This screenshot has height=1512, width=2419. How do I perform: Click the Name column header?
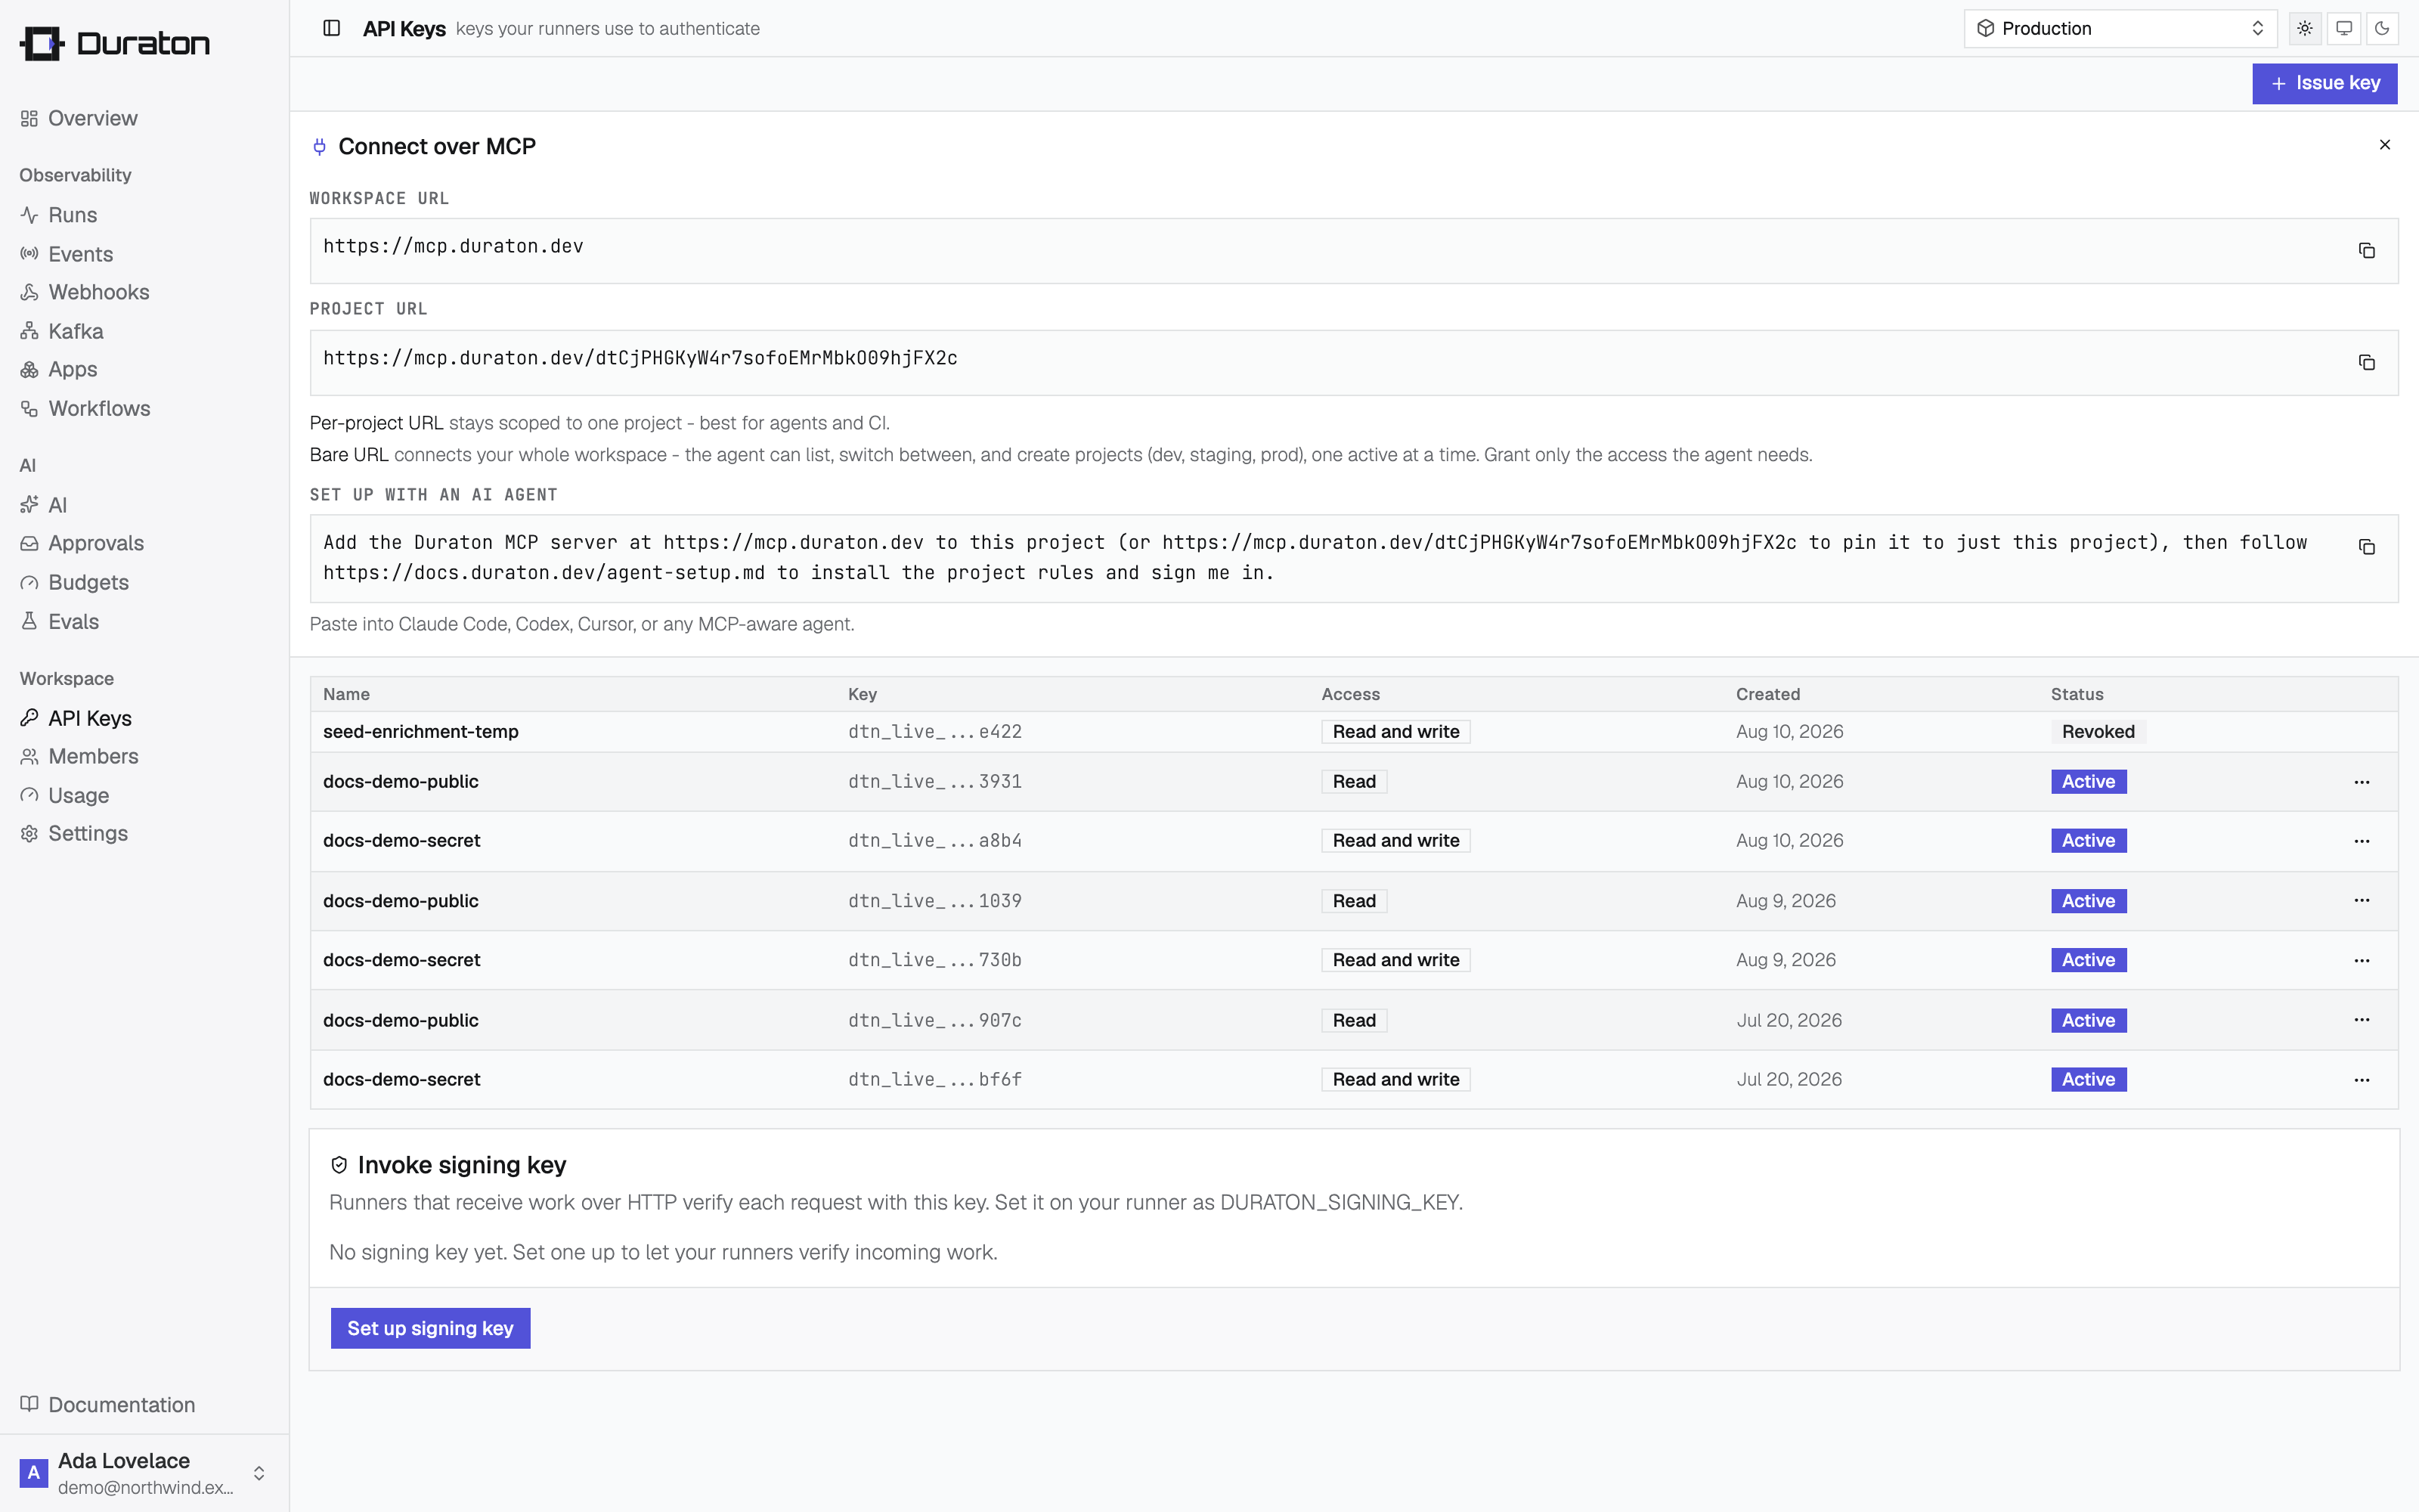coord(346,694)
